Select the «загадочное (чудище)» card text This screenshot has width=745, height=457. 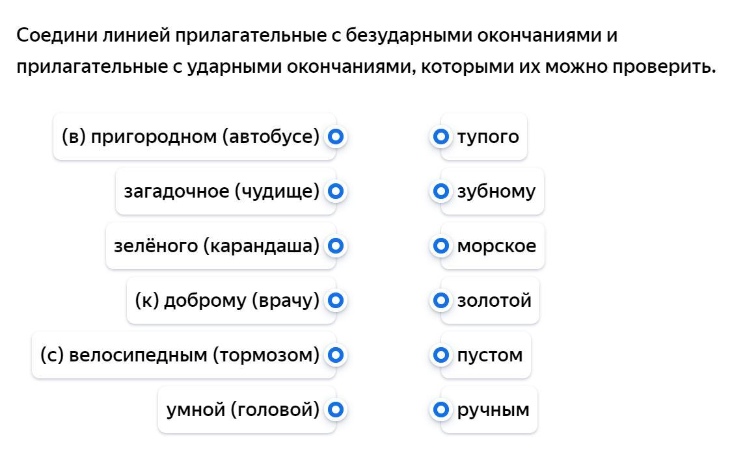point(222,192)
